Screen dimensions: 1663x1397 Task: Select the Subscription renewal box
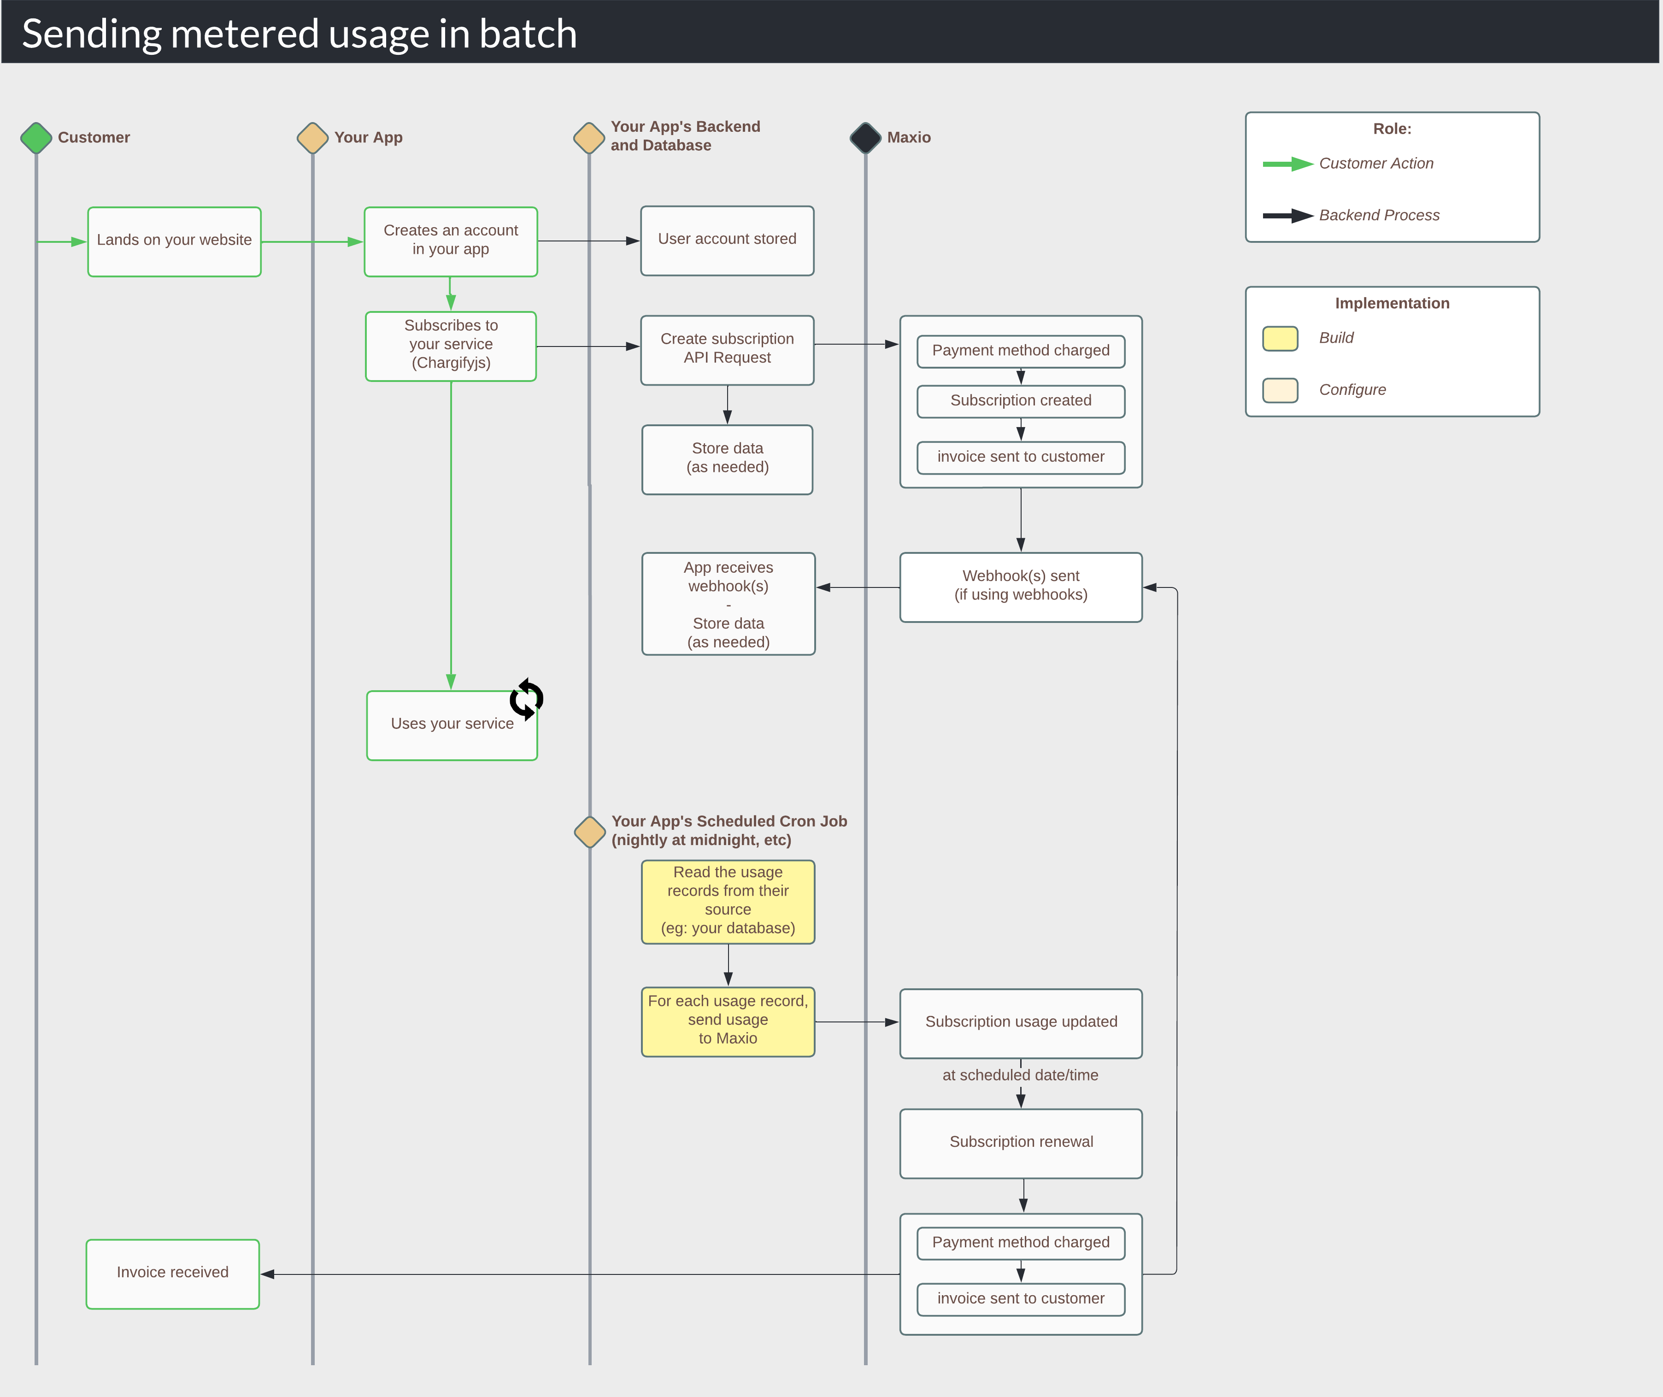(1021, 1143)
